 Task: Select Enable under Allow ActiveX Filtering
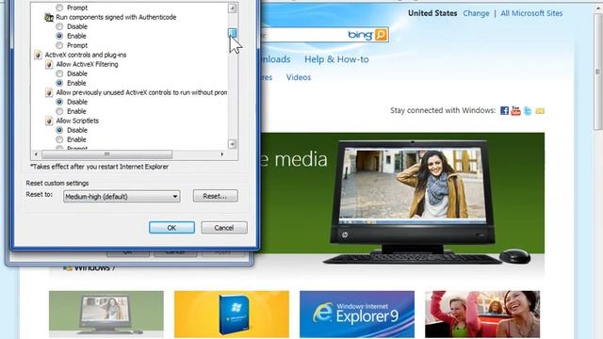point(59,83)
